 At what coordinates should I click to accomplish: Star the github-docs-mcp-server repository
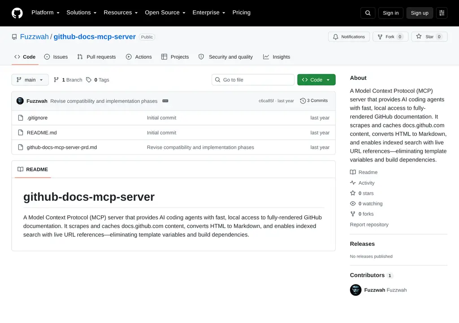[x=429, y=37]
